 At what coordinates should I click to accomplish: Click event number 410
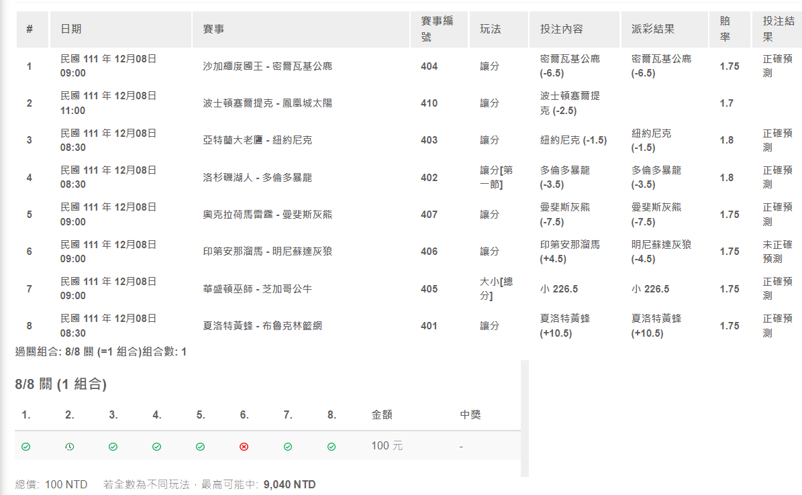tap(429, 103)
